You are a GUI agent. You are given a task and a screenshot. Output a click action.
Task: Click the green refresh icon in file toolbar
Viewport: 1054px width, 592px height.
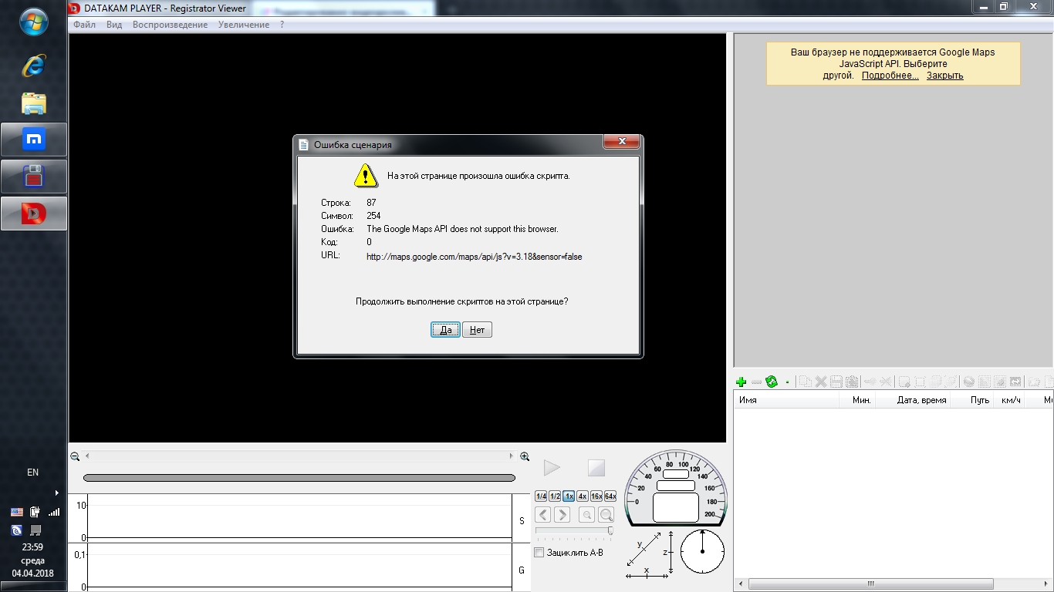[x=772, y=382]
